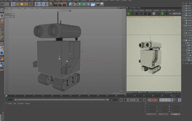Image resolution: width=192 pixels, height=121 pixels.
Task: Select the neck object in tree
Action: point(189,8)
